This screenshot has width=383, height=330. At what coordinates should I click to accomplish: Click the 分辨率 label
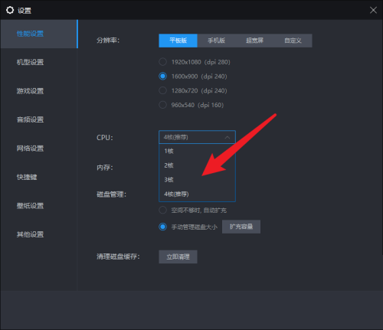coord(108,41)
